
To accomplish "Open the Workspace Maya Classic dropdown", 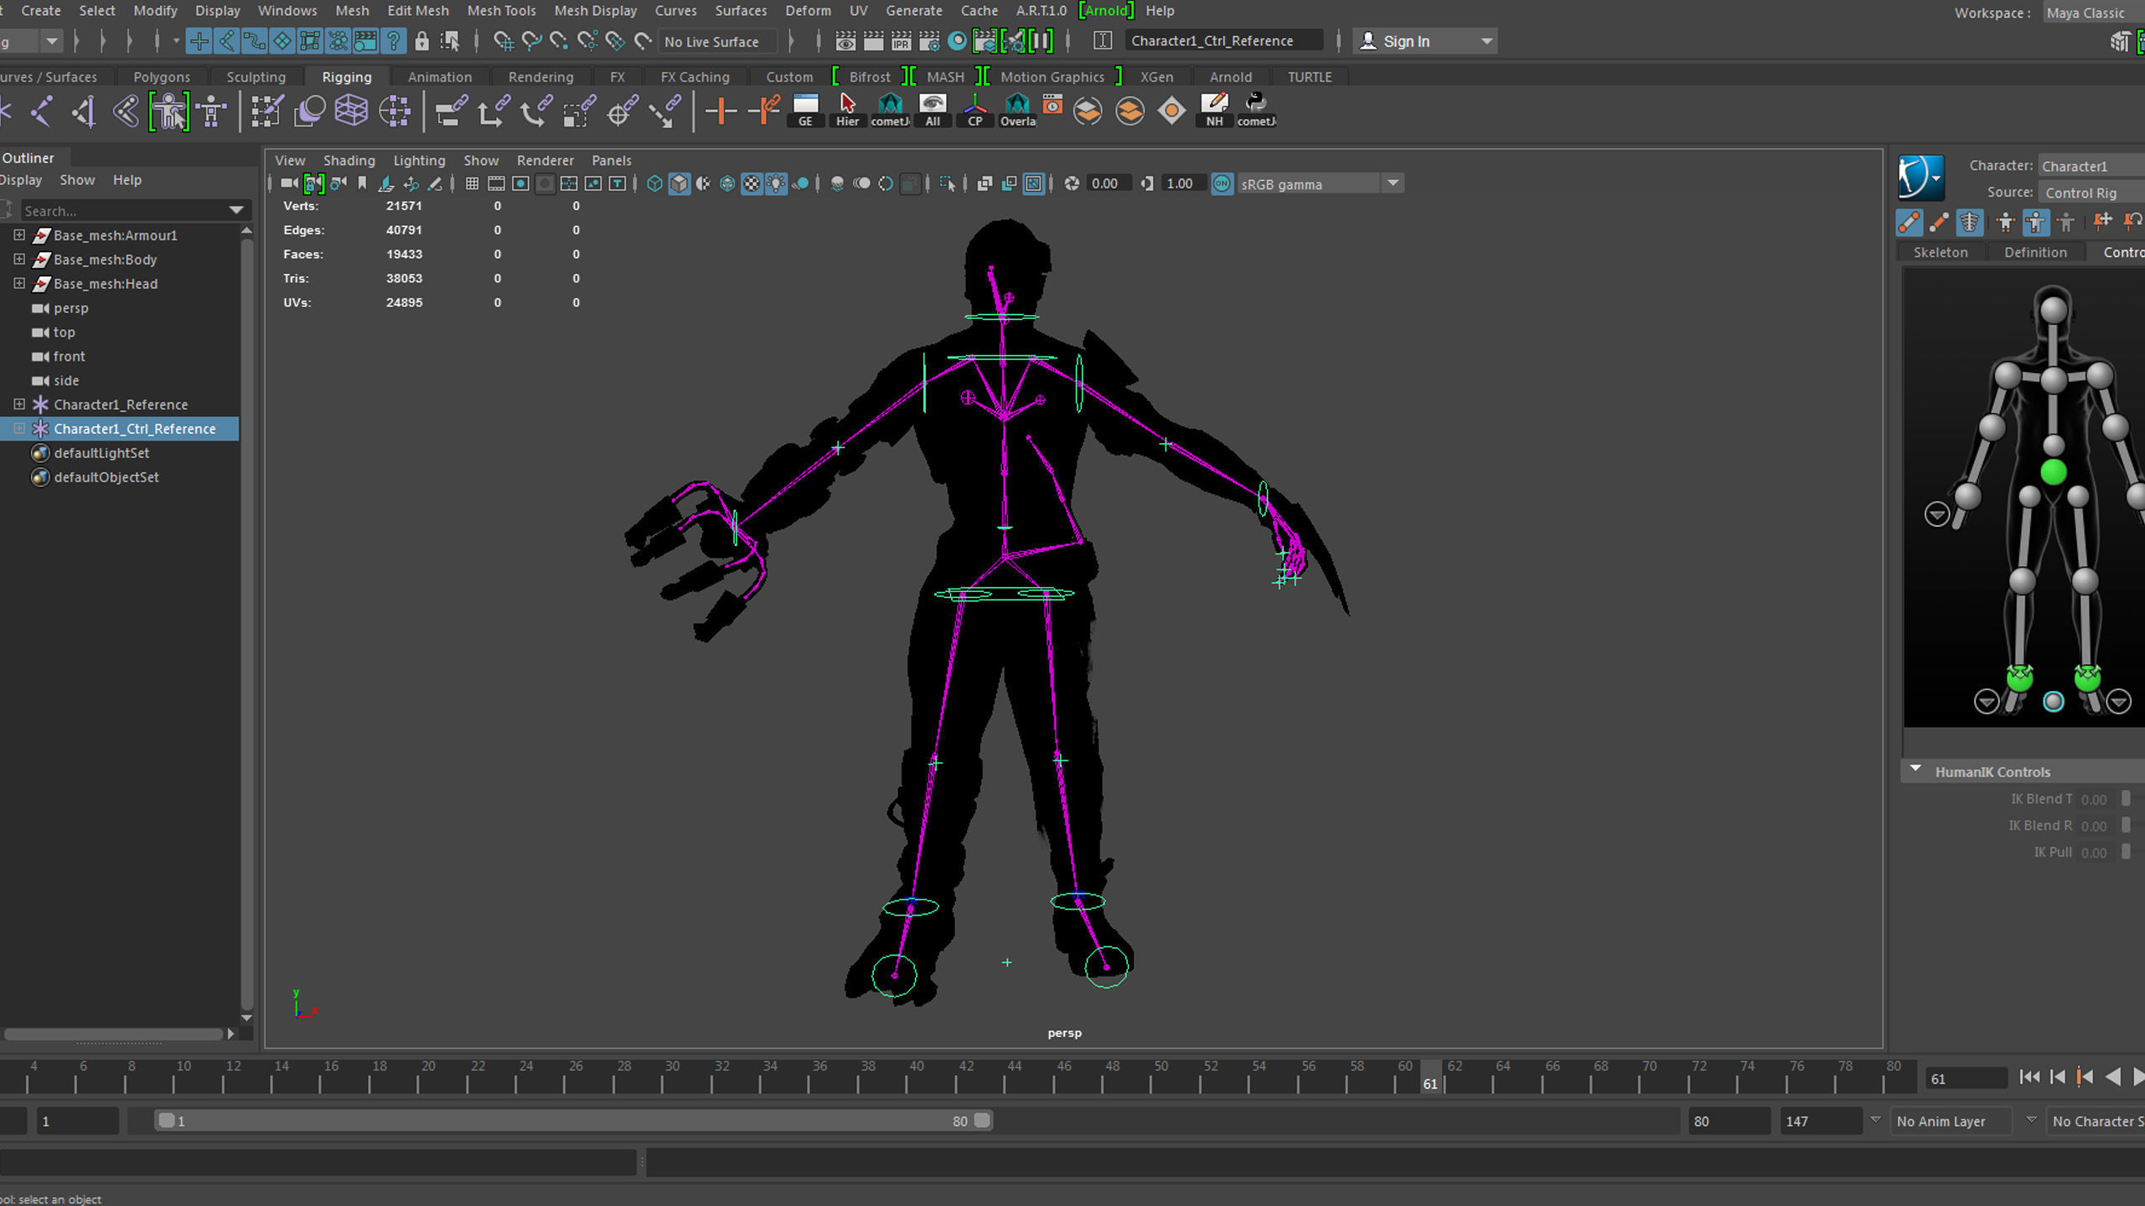I will coord(2092,13).
